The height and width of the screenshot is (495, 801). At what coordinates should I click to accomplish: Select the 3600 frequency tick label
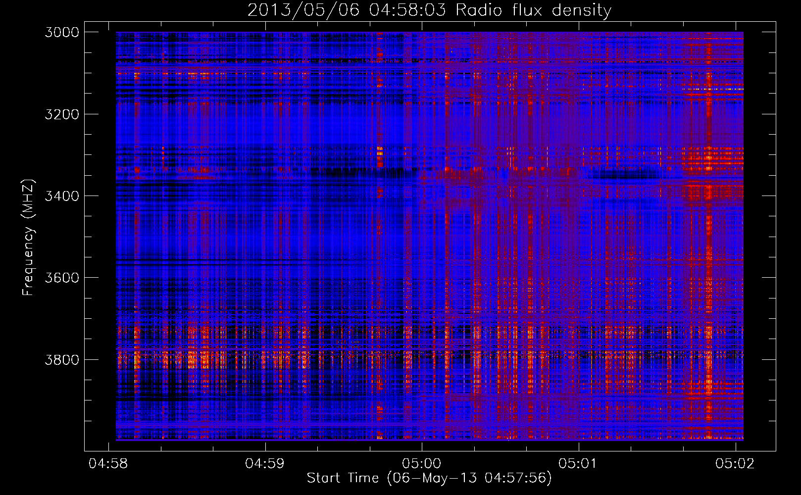coord(62,278)
